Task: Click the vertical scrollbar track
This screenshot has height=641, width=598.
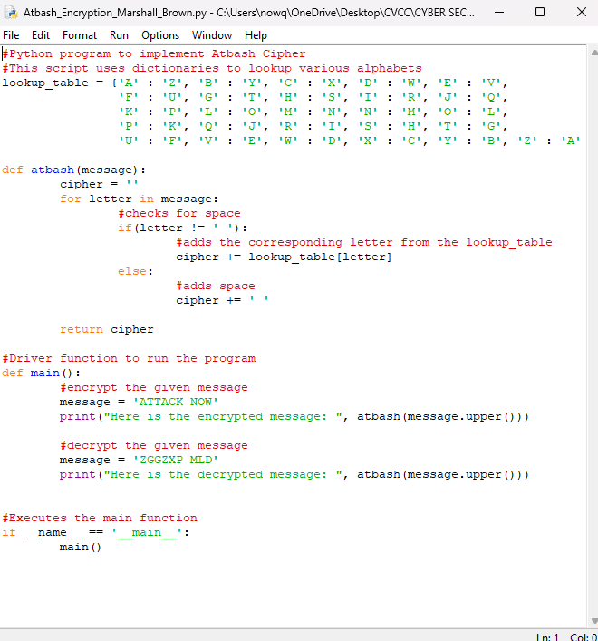Action: (x=593, y=335)
